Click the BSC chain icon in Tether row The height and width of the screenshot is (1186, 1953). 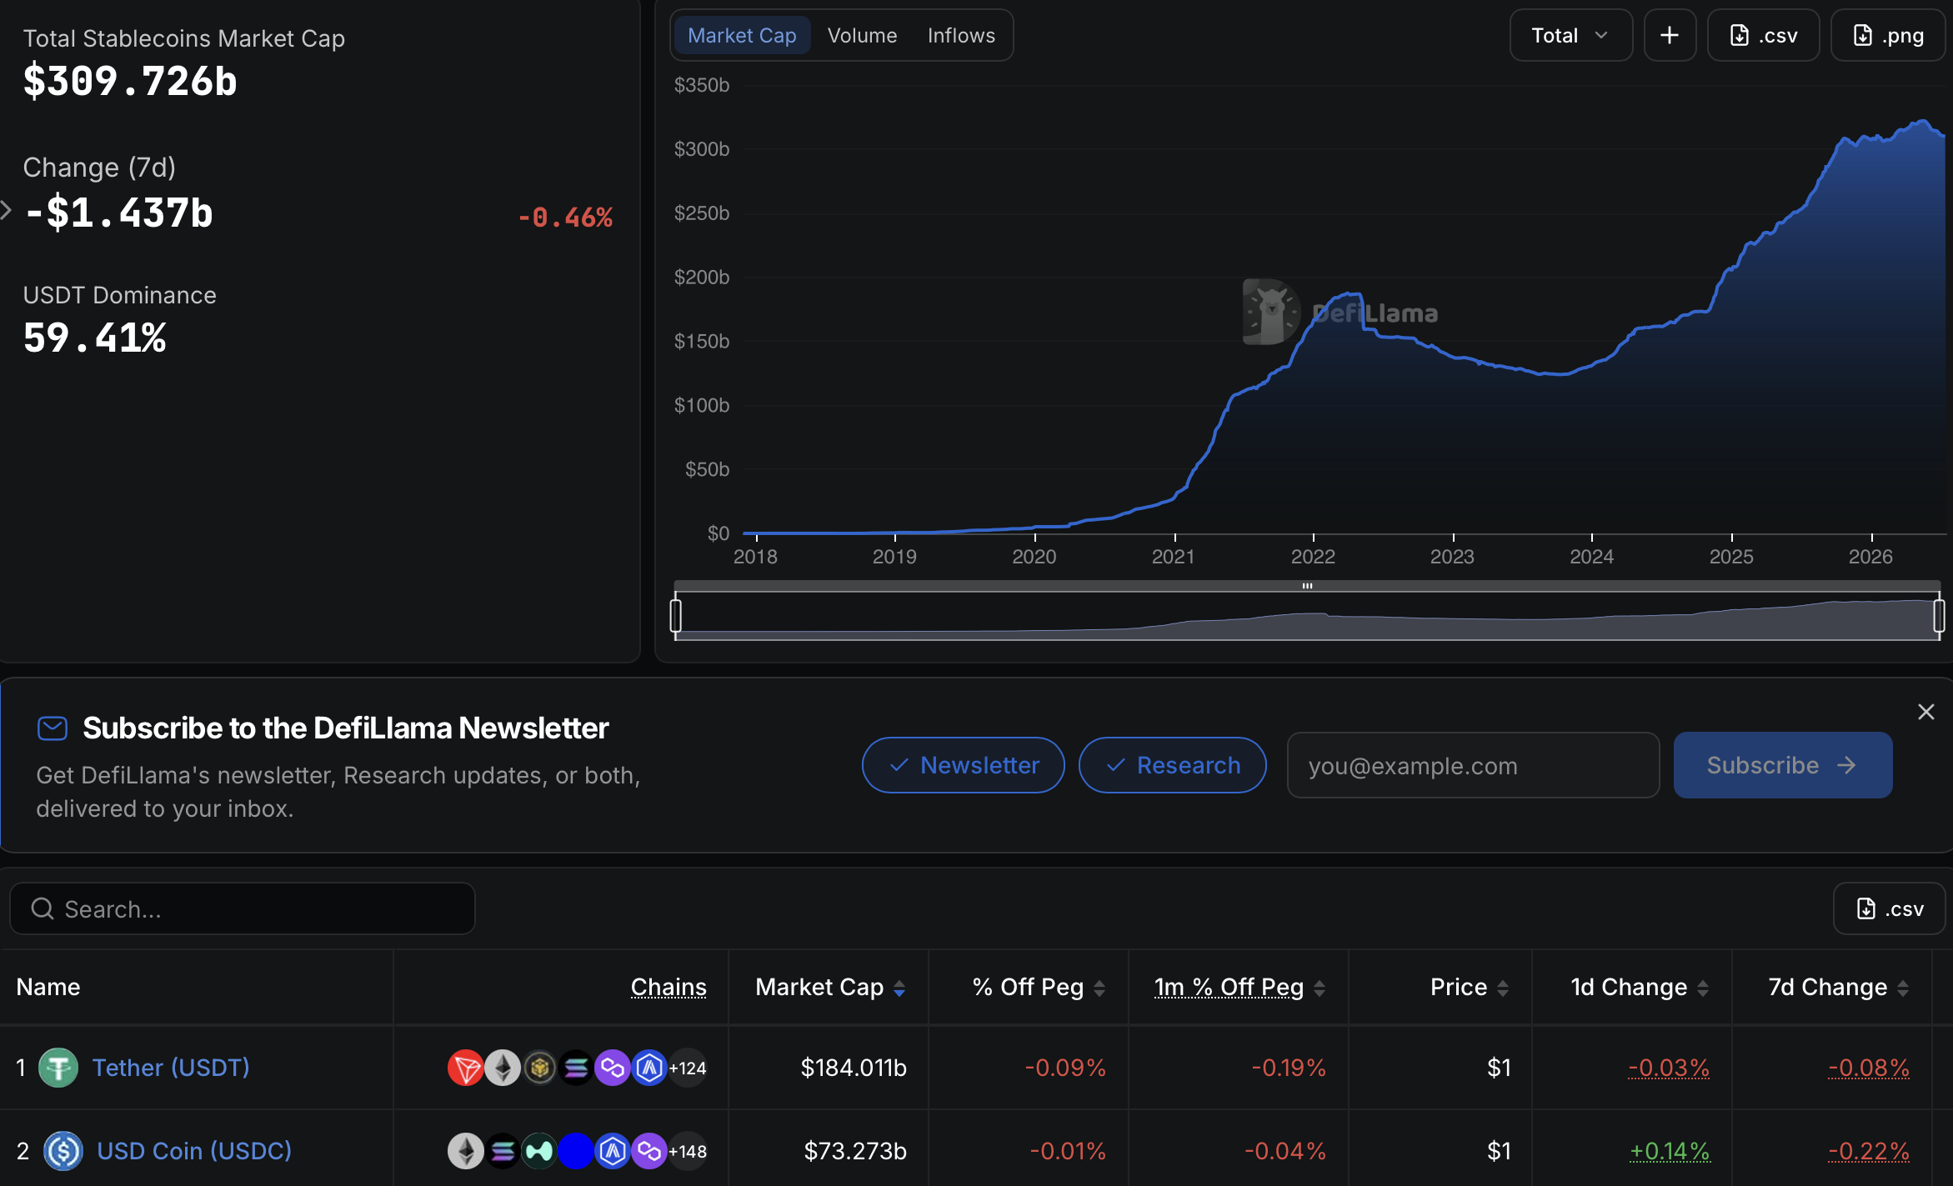click(539, 1067)
